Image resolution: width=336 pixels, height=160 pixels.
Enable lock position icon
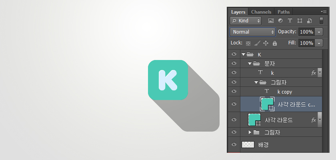pyautogui.click(x=266, y=43)
